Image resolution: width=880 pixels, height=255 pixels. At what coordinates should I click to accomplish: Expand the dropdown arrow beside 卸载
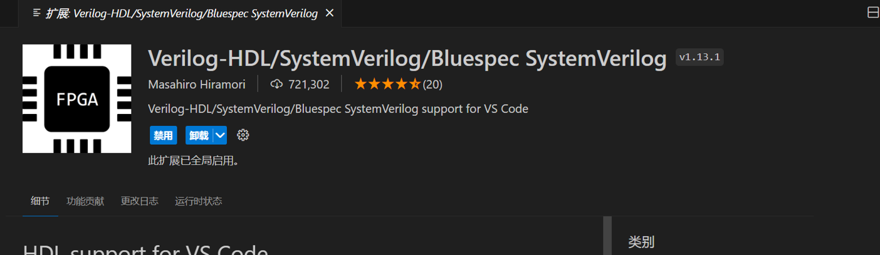point(220,135)
